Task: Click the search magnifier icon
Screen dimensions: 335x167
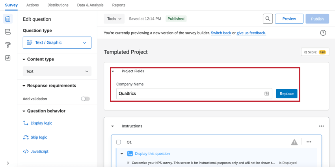Action: (268, 19)
